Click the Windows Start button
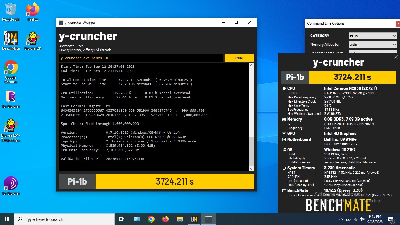Image resolution: width=400 pixels, height=225 pixels. click(x=7, y=219)
